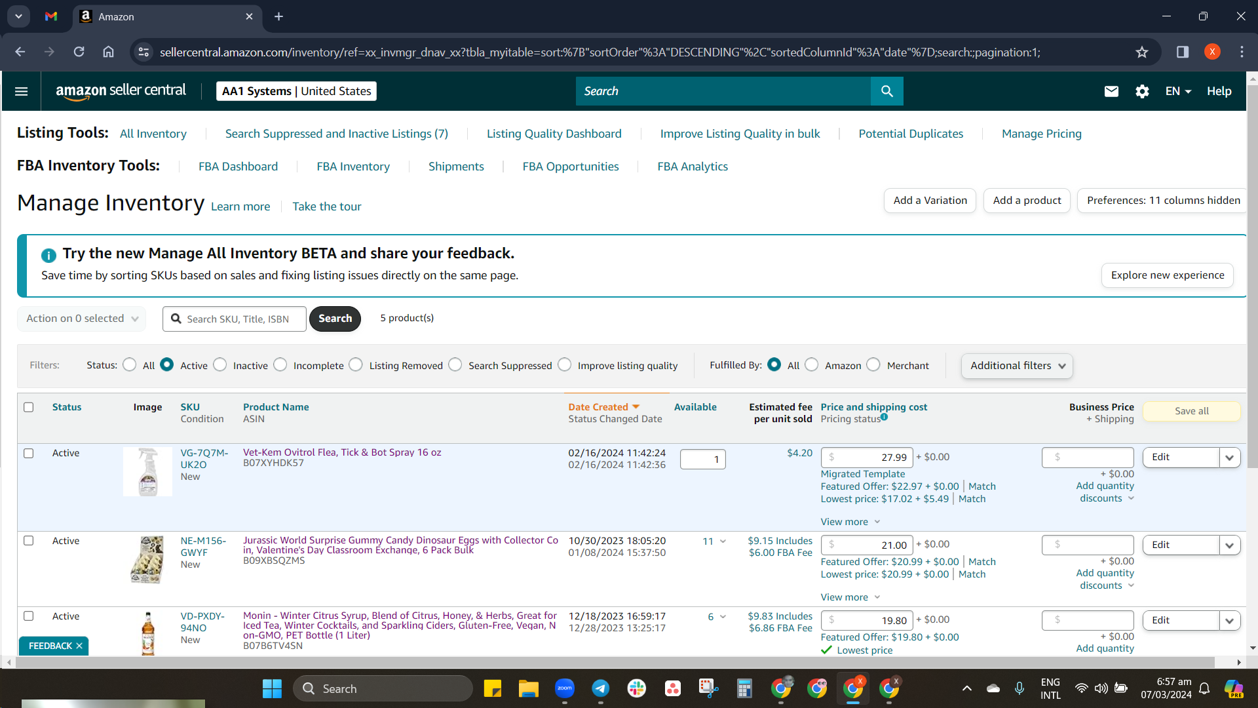Expand the Additional filters dropdown
The image size is (1258, 708).
click(1017, 366)
